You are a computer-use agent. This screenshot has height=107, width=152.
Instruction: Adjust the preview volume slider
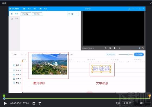(x=135, y=48)
